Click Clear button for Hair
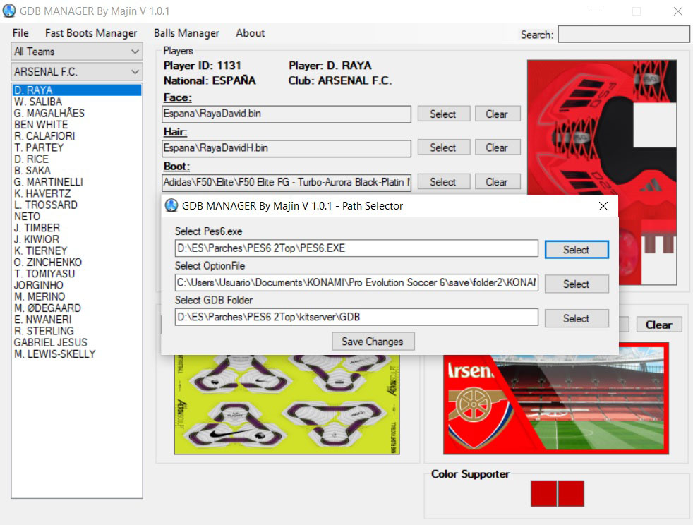The width and height of the screenshot is (693, 525). [498, 147]
